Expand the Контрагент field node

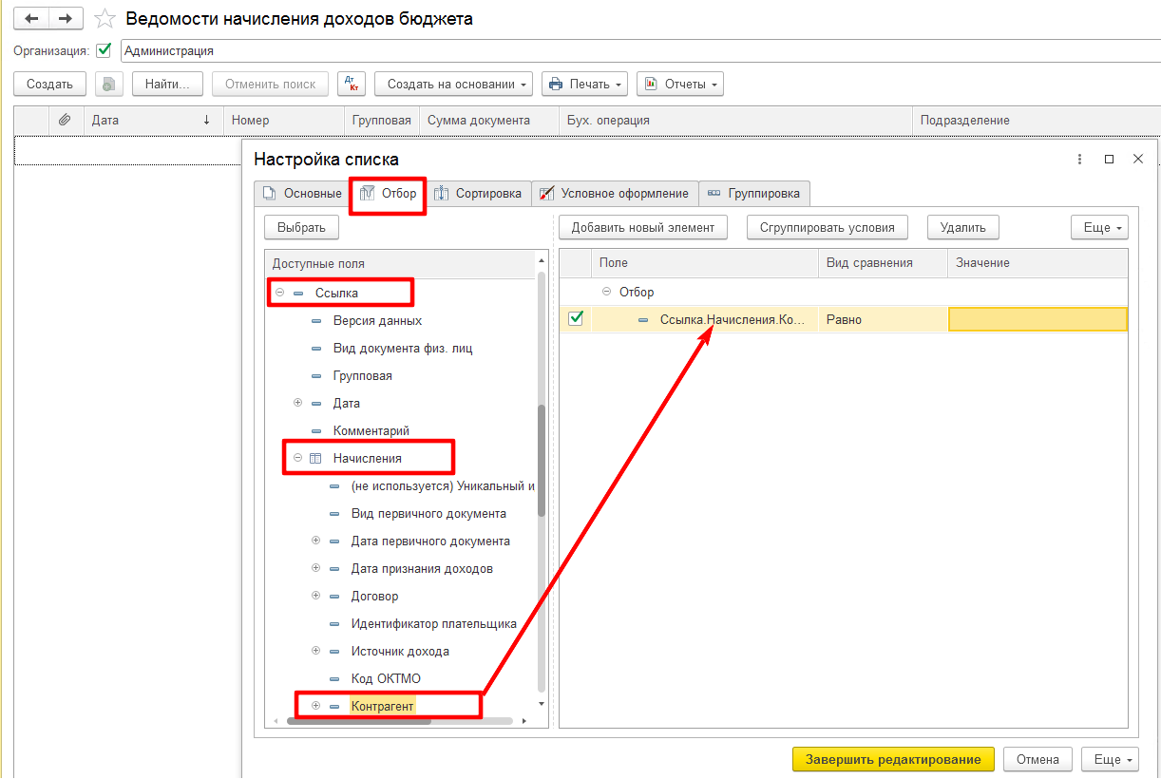point(316,706)
